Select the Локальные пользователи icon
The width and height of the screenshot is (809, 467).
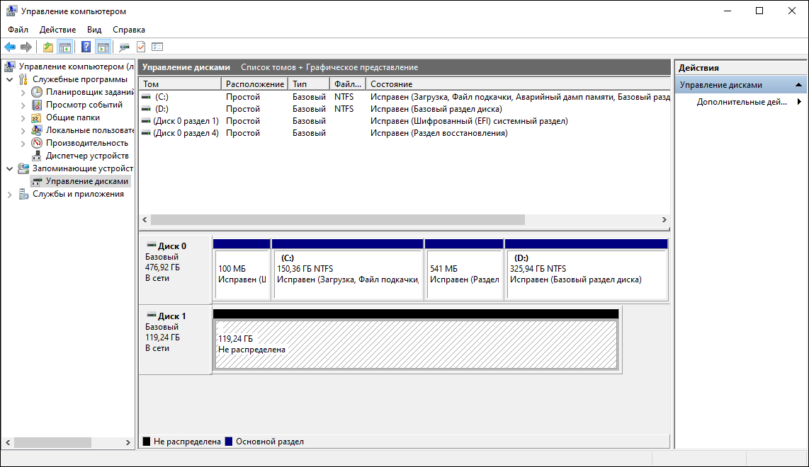[37, 130]
